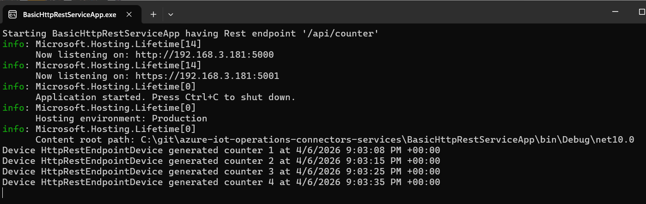646x204 pixels.
Task: Click the 'Hosting environment: Production' line
Action: coord(121,119)
